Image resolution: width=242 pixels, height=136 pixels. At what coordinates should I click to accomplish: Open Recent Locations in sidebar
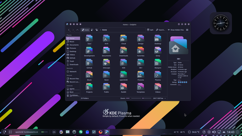click(x=73, y=82)
